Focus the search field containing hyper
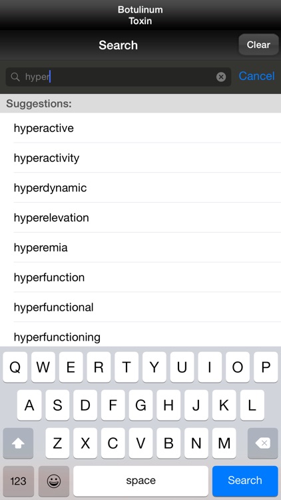The height and width of the screenshot is (500, 281). 119,77
